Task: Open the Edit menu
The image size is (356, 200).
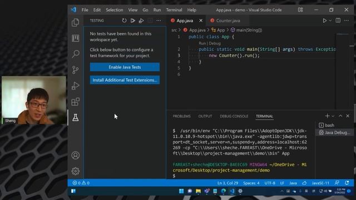Action: coord(97,10)
